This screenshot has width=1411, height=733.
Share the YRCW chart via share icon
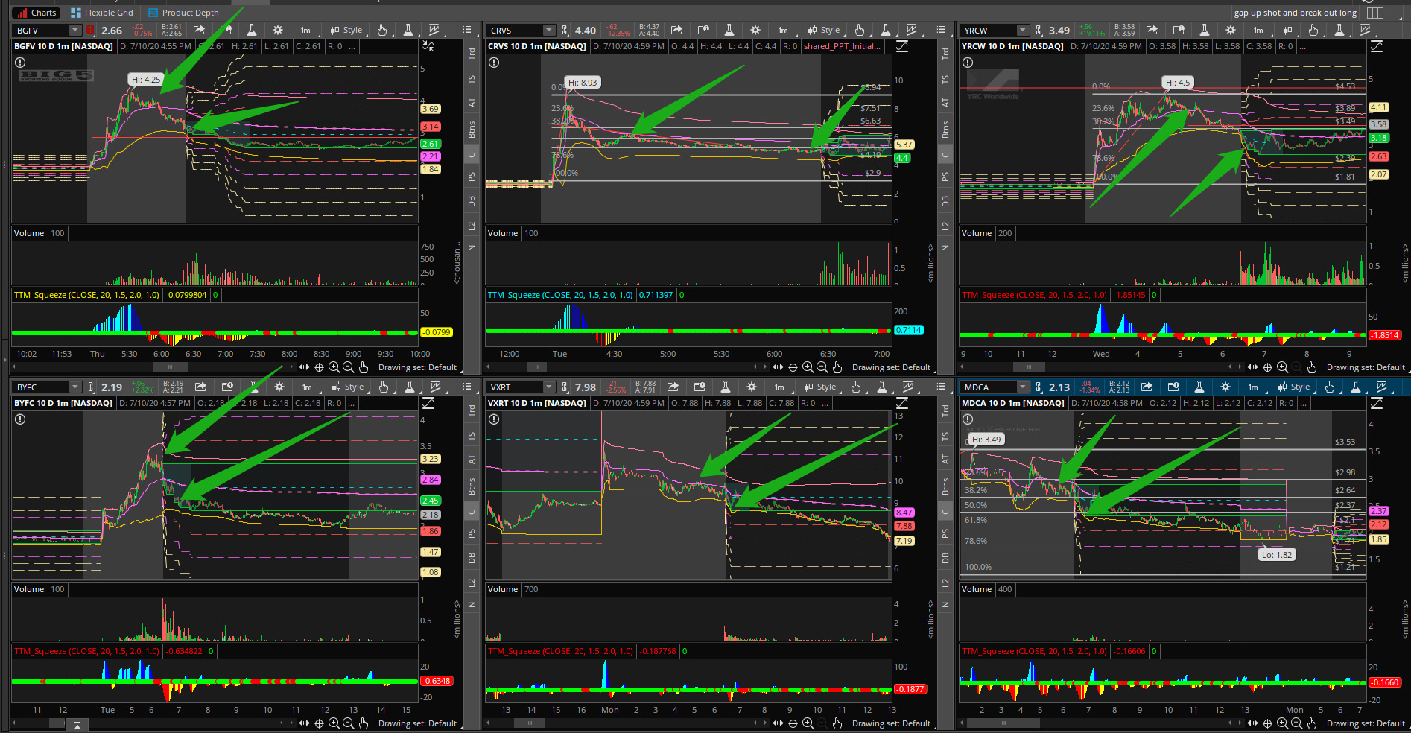1152,30
